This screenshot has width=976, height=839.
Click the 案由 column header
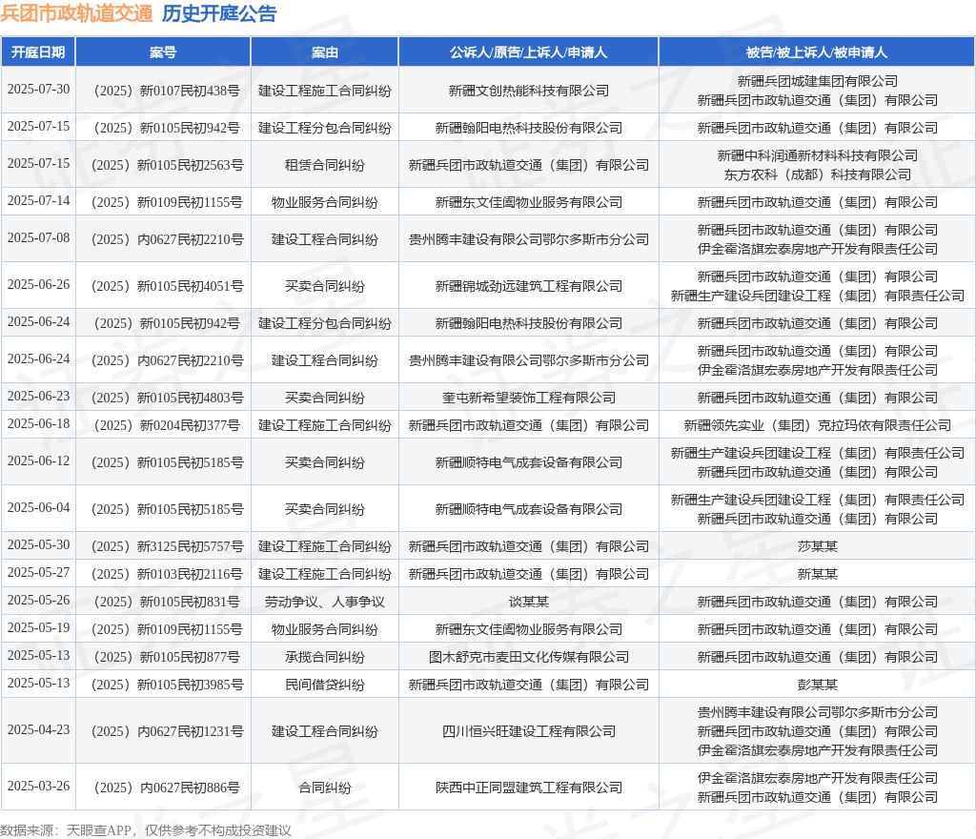point(325,52)
